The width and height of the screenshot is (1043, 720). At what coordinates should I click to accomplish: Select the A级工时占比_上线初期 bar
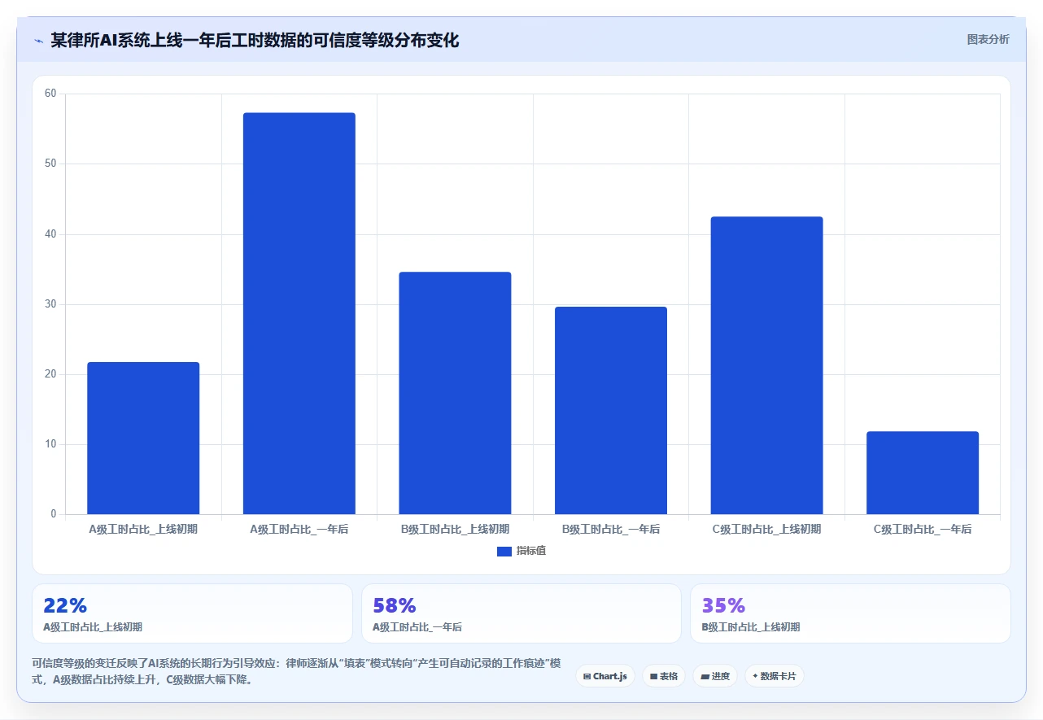point(143,438)
